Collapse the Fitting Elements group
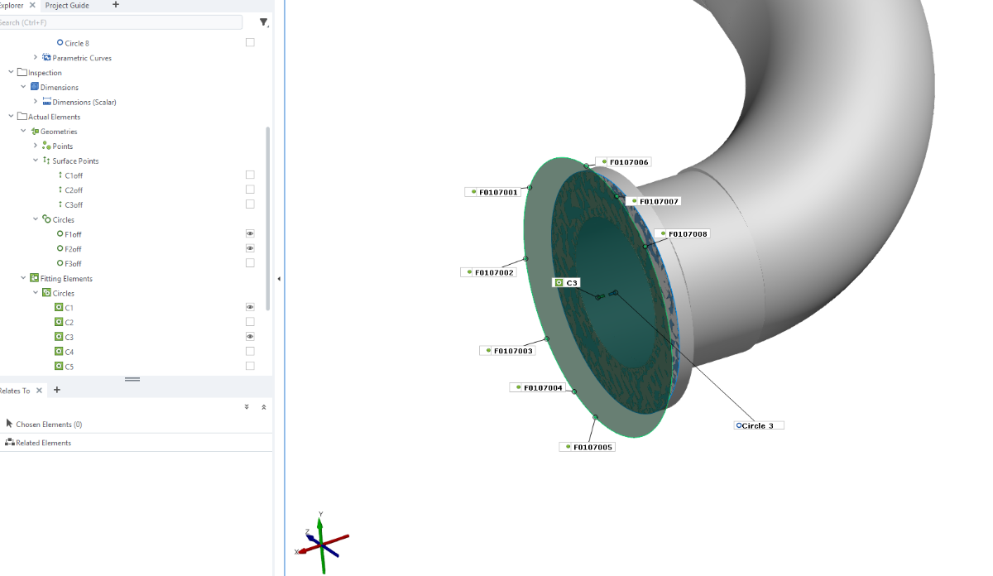The width and height of the screenshot is (993, 576). (23, 278)
